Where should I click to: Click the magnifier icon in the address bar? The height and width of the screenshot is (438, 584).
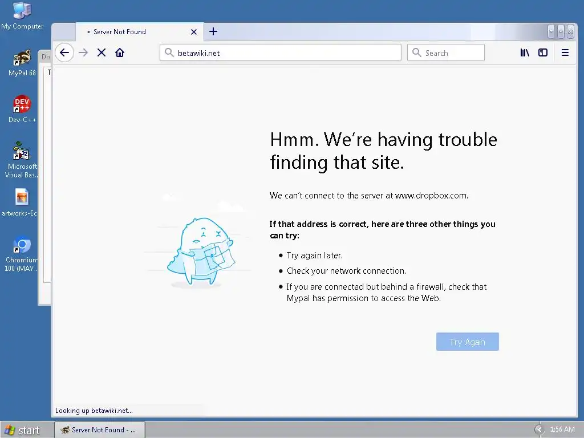169,52
